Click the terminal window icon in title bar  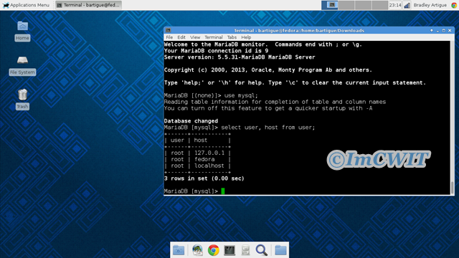tap(168, 30)
